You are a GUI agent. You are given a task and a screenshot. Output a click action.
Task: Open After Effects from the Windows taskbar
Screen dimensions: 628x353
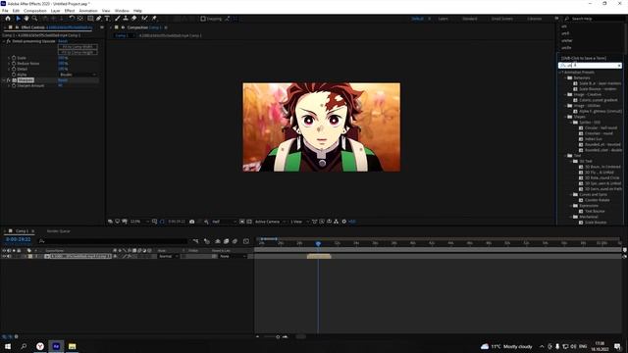[x=56, y=346]
